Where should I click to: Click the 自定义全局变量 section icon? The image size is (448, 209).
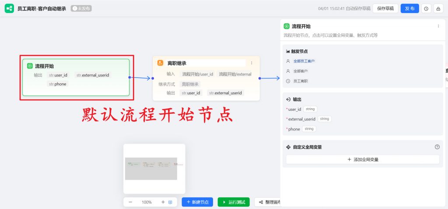(x=288, y=147)
